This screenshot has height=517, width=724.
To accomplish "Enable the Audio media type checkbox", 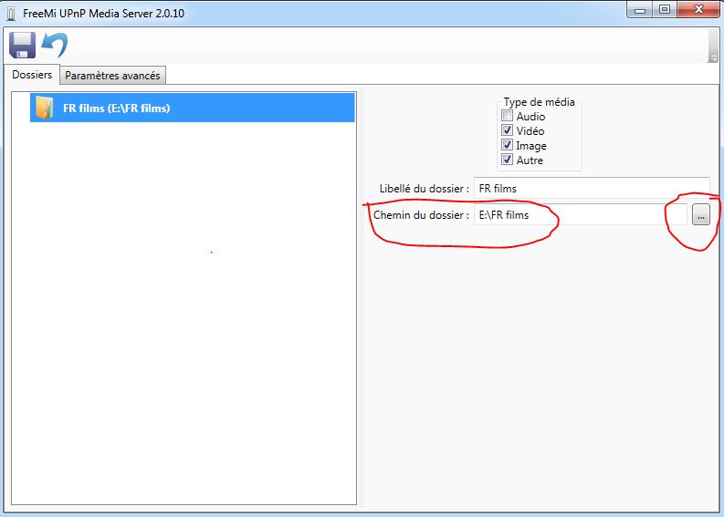I will (507, 117).
